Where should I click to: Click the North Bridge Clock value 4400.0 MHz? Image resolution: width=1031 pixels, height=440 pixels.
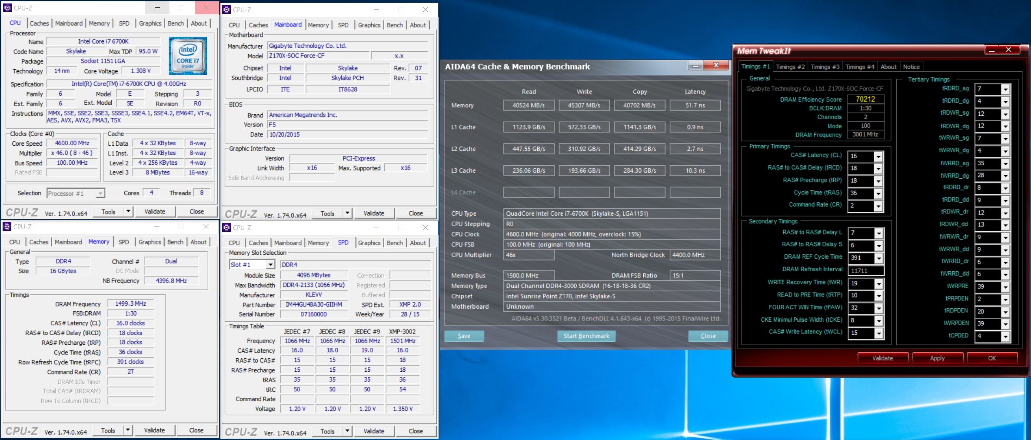tap(695, 255)
